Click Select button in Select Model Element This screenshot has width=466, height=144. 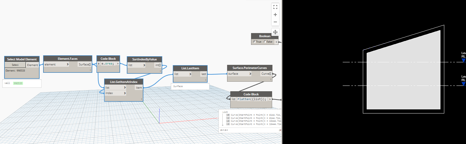[x=15, y=65]
